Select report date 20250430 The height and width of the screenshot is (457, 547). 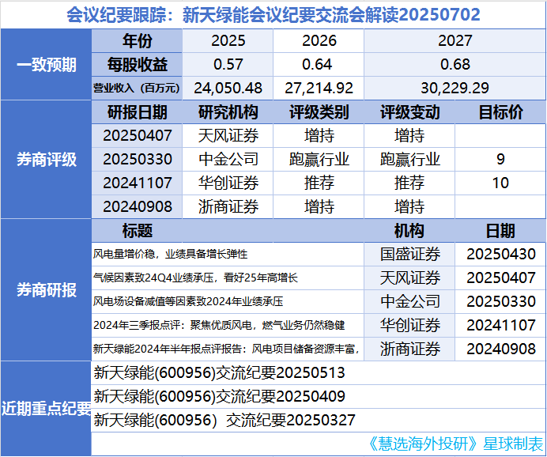coord(500,254)
